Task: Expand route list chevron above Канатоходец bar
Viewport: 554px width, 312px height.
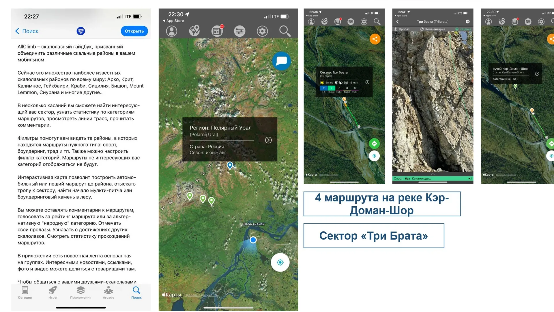Action: pos(433,174)
